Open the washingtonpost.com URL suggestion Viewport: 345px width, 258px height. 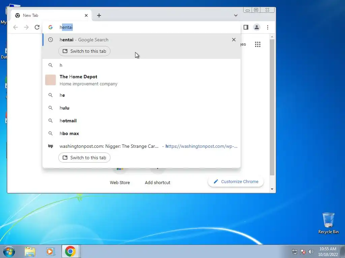(x=142, y=146)
